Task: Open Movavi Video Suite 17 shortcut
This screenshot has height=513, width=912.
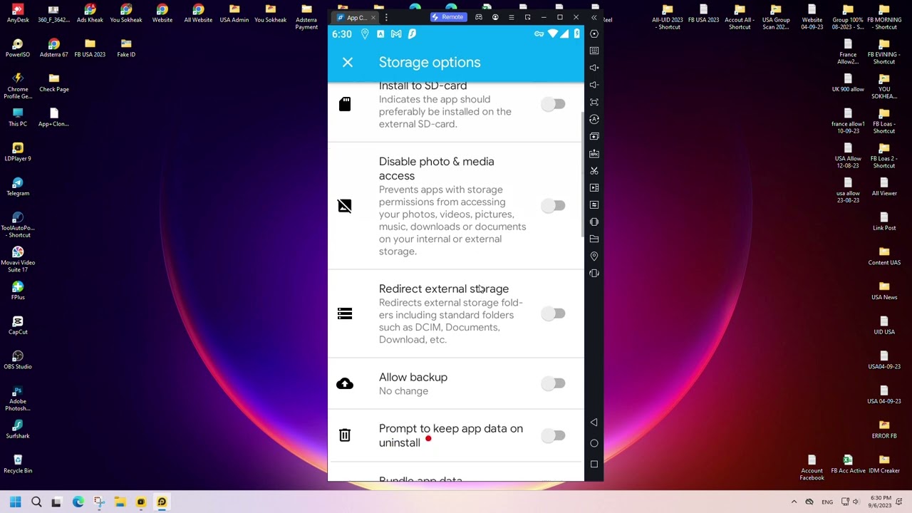Action: click(18, 259)
